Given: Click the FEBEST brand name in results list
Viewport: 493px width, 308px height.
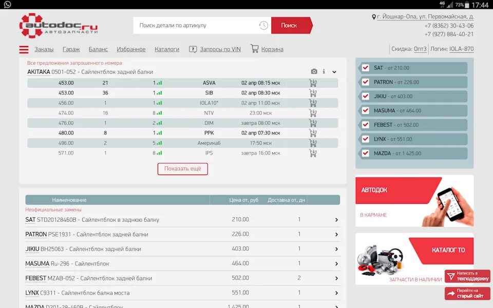Looking at the screenshot, I should point(36,278).
